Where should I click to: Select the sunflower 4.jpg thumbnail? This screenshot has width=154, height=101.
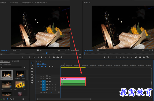[x=20, y=85]
